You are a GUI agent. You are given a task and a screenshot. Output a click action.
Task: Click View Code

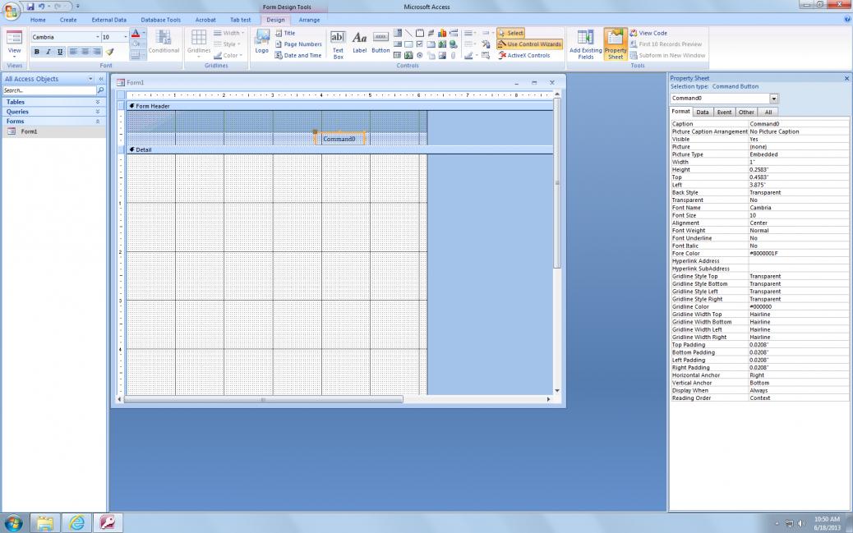648,33
